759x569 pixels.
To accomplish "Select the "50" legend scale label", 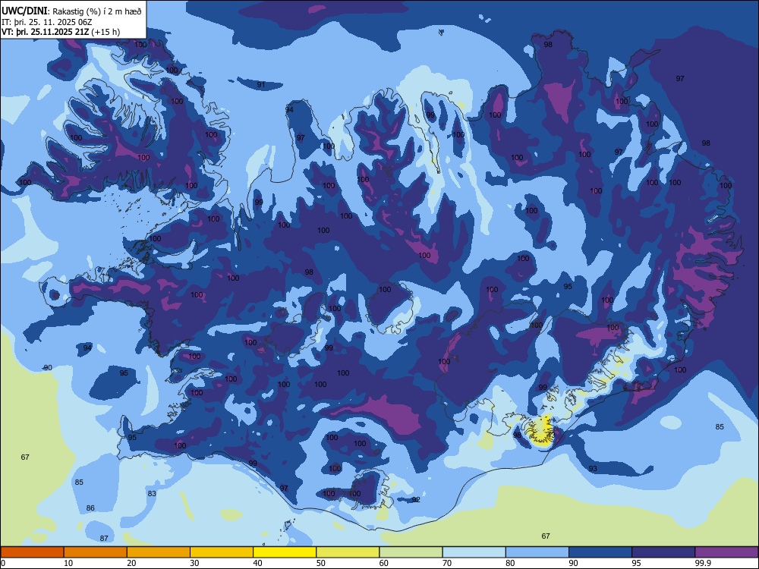I will pyautogui.click(x=321, y=563).
